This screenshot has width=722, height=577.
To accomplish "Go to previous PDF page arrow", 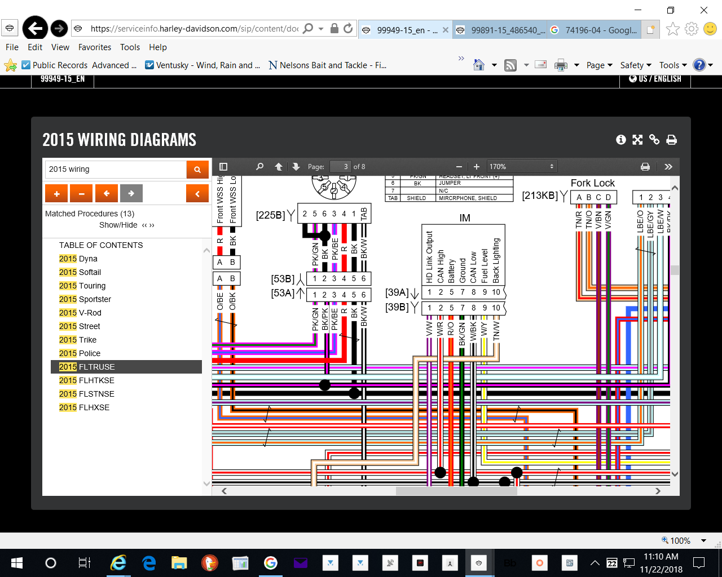I will click(x=279, y=167).
